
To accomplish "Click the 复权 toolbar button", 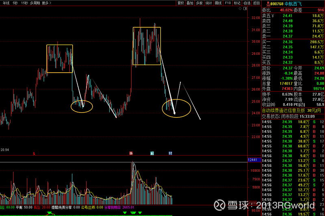I will tap(180, 3).
